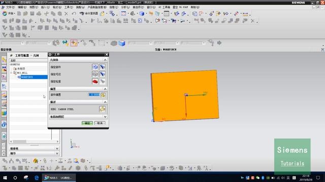Image resolution: width=325 pixels, height=182 pixels.
Task: Click the Specify Blank geometry select icon
Action: click(x=95, y=74)
